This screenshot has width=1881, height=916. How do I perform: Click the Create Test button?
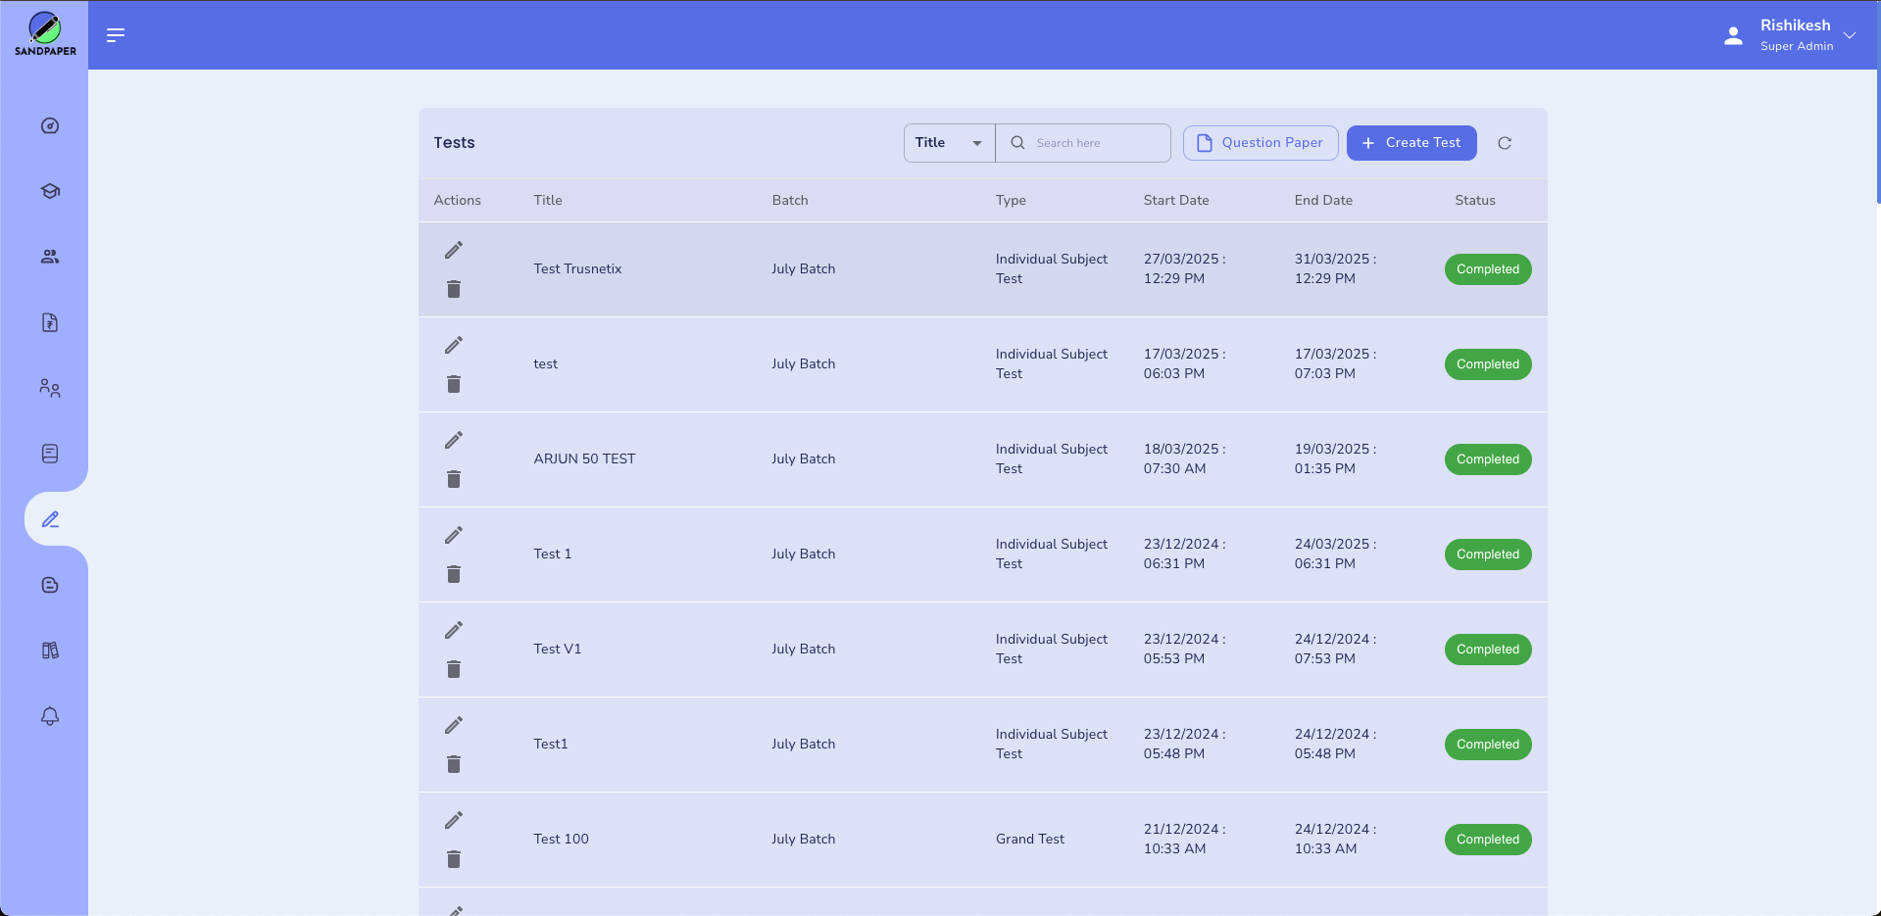coord(1411,142)
